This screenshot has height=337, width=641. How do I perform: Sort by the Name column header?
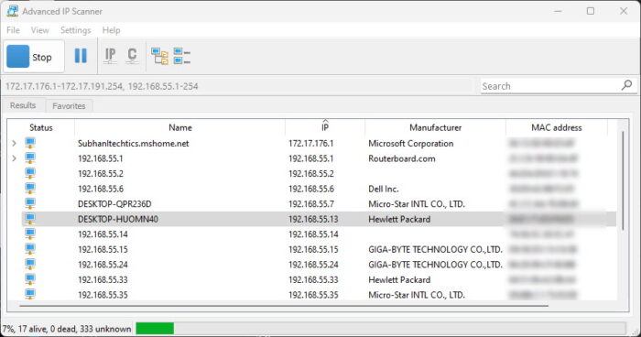[179, 127]
